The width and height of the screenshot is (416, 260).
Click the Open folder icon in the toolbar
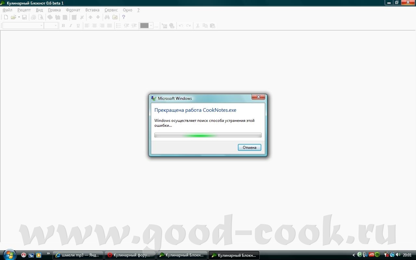point(13,17)
